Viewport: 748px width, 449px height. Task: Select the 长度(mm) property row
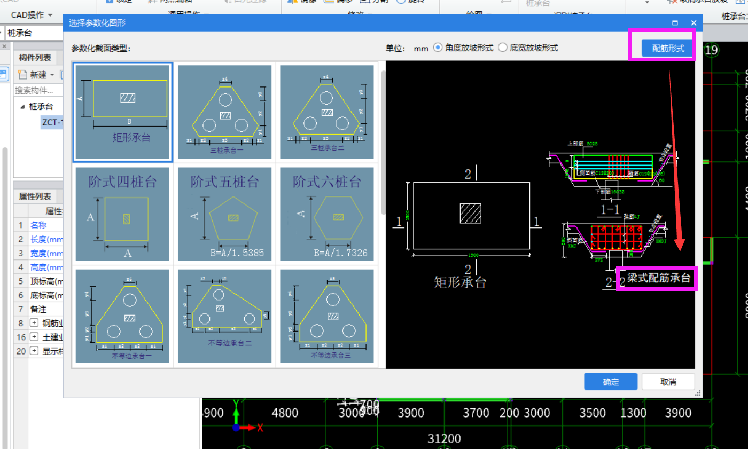tap(38, 239)
